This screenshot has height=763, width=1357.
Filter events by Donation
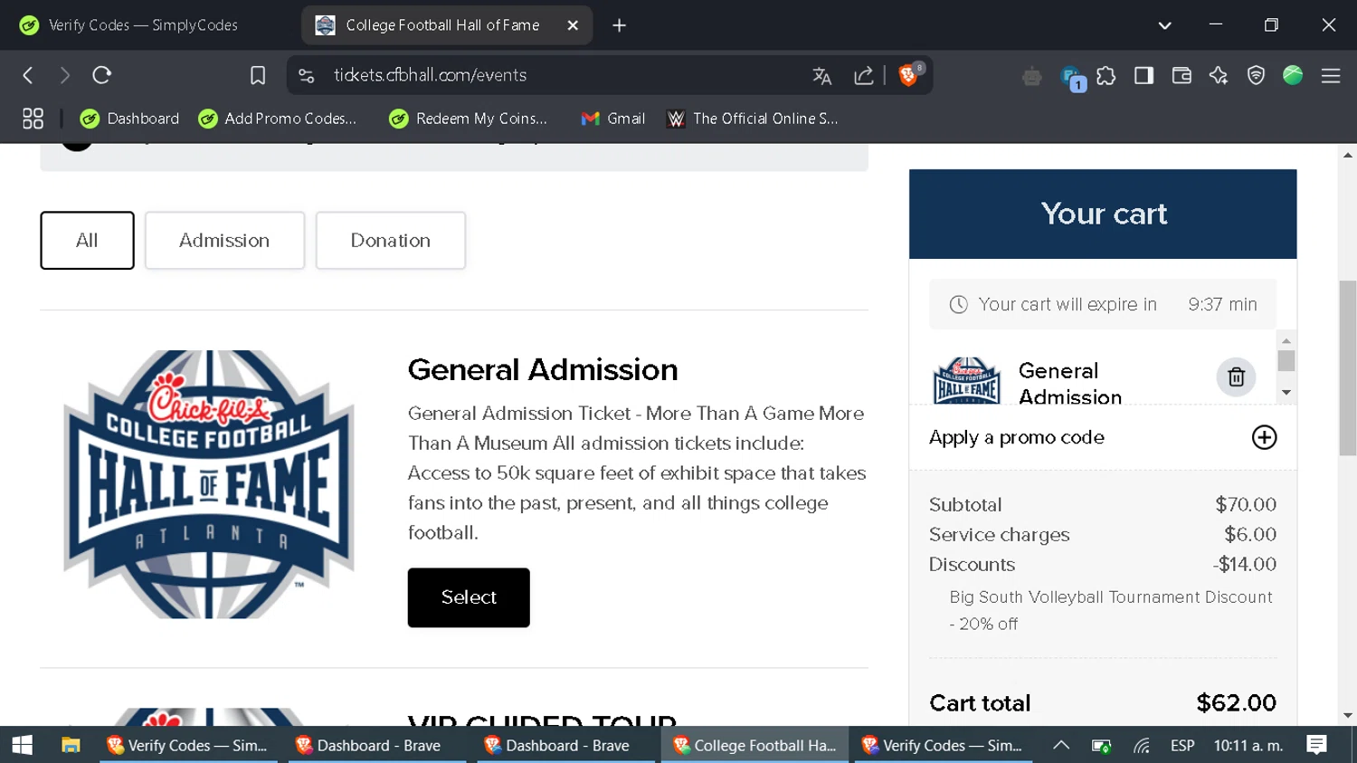pyautogui.click(x=391, y=241)
